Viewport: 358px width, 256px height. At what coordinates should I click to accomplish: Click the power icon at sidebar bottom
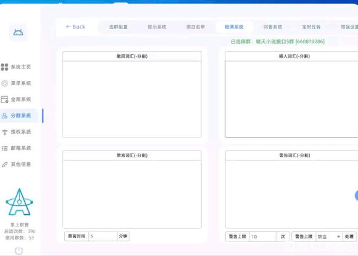pos(19,250)
